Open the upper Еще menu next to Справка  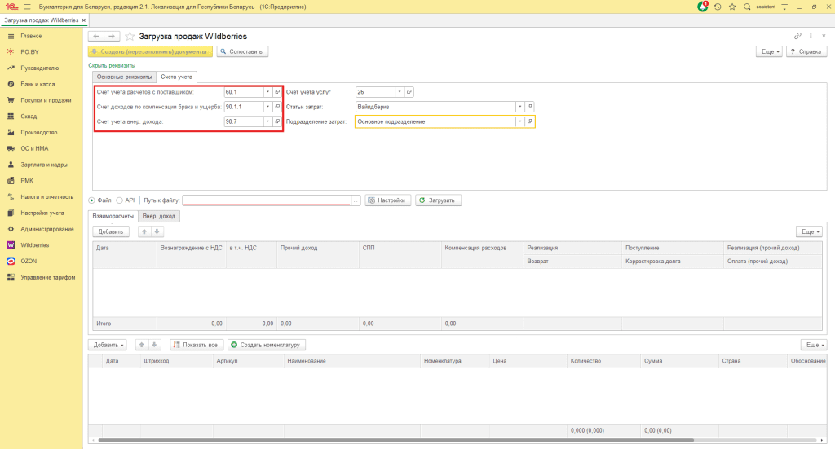point(769,51)
